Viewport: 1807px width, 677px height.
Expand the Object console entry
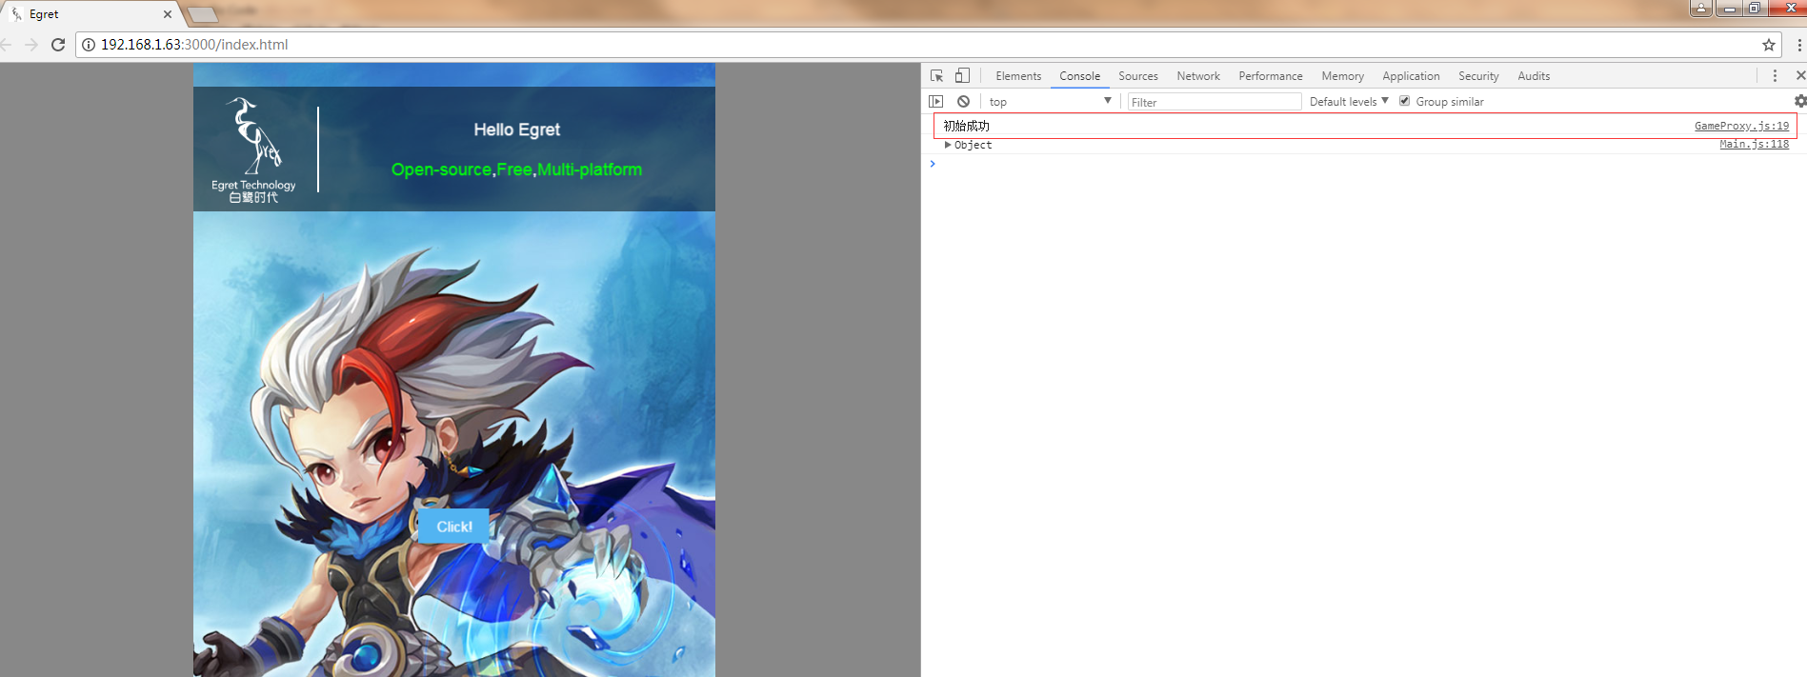pyautogui.click(x=948, y=145)
